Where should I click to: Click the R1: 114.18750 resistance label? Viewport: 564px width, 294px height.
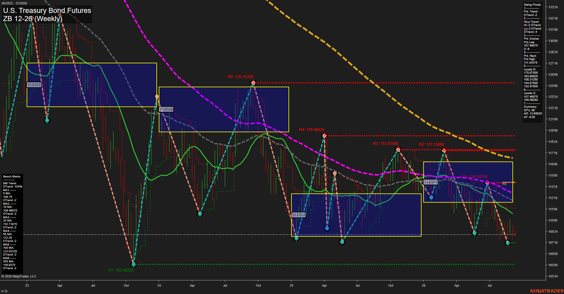point(475,177)
